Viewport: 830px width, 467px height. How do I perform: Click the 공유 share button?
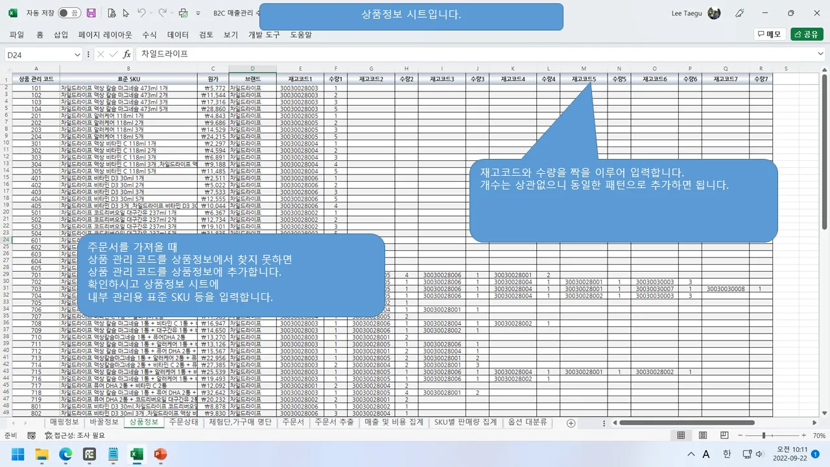(807, 34)
